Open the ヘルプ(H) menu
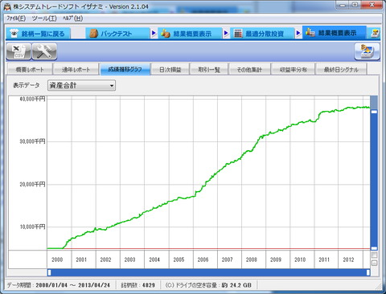The height and width of the screenshot is (294, 386). tap(72, 18)
